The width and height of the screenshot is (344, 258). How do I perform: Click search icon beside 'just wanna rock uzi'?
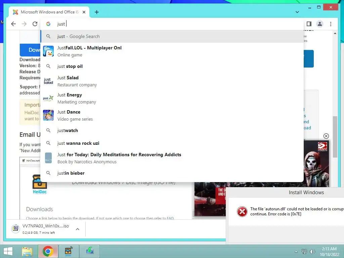(x=48, y=143)
